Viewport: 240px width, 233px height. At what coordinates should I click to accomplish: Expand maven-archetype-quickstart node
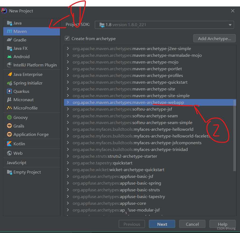68,82
